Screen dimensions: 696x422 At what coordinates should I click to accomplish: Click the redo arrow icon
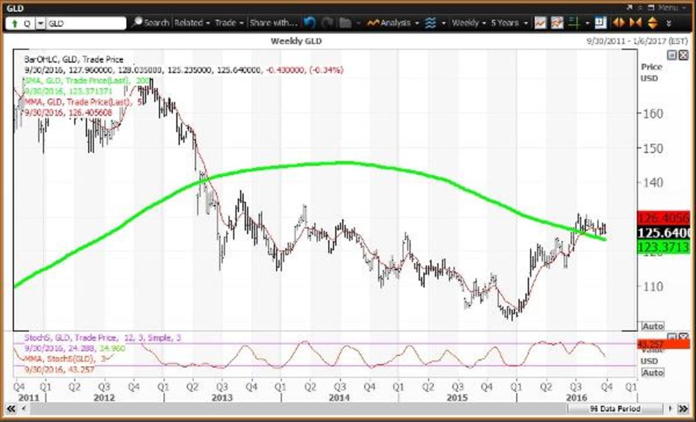(328, 23)
